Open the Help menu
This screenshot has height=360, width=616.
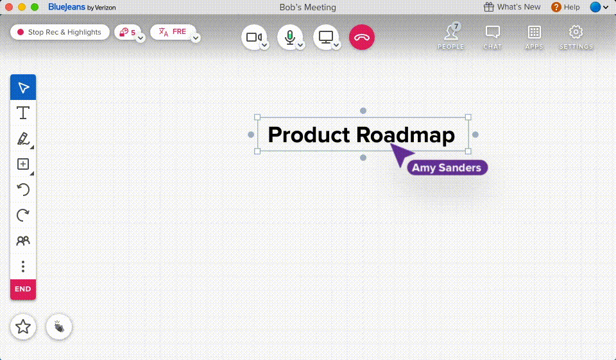tap(565, 7)
